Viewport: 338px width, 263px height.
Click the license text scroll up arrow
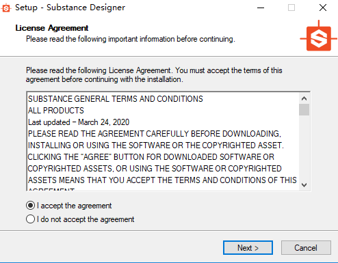[x=304, y=98]
